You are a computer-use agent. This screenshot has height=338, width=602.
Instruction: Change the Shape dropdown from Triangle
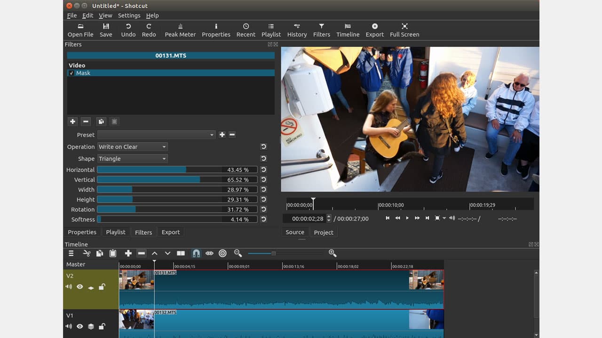[x=132, y=159]
